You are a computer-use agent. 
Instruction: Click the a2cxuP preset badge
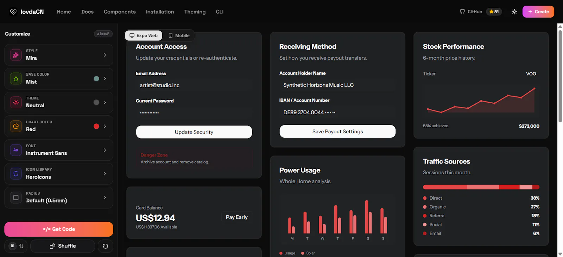pyautogui.click(x=103, y=34)
